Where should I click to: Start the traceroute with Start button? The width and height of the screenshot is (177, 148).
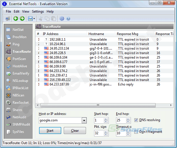[x=50, y=131]
